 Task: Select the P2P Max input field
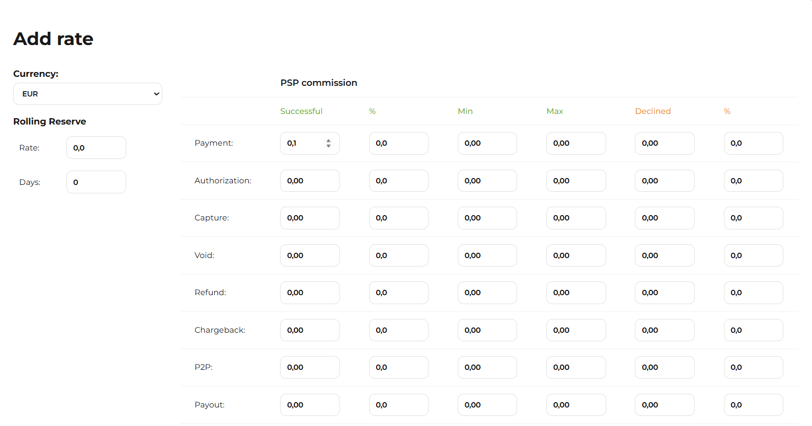tap(575, 368)
